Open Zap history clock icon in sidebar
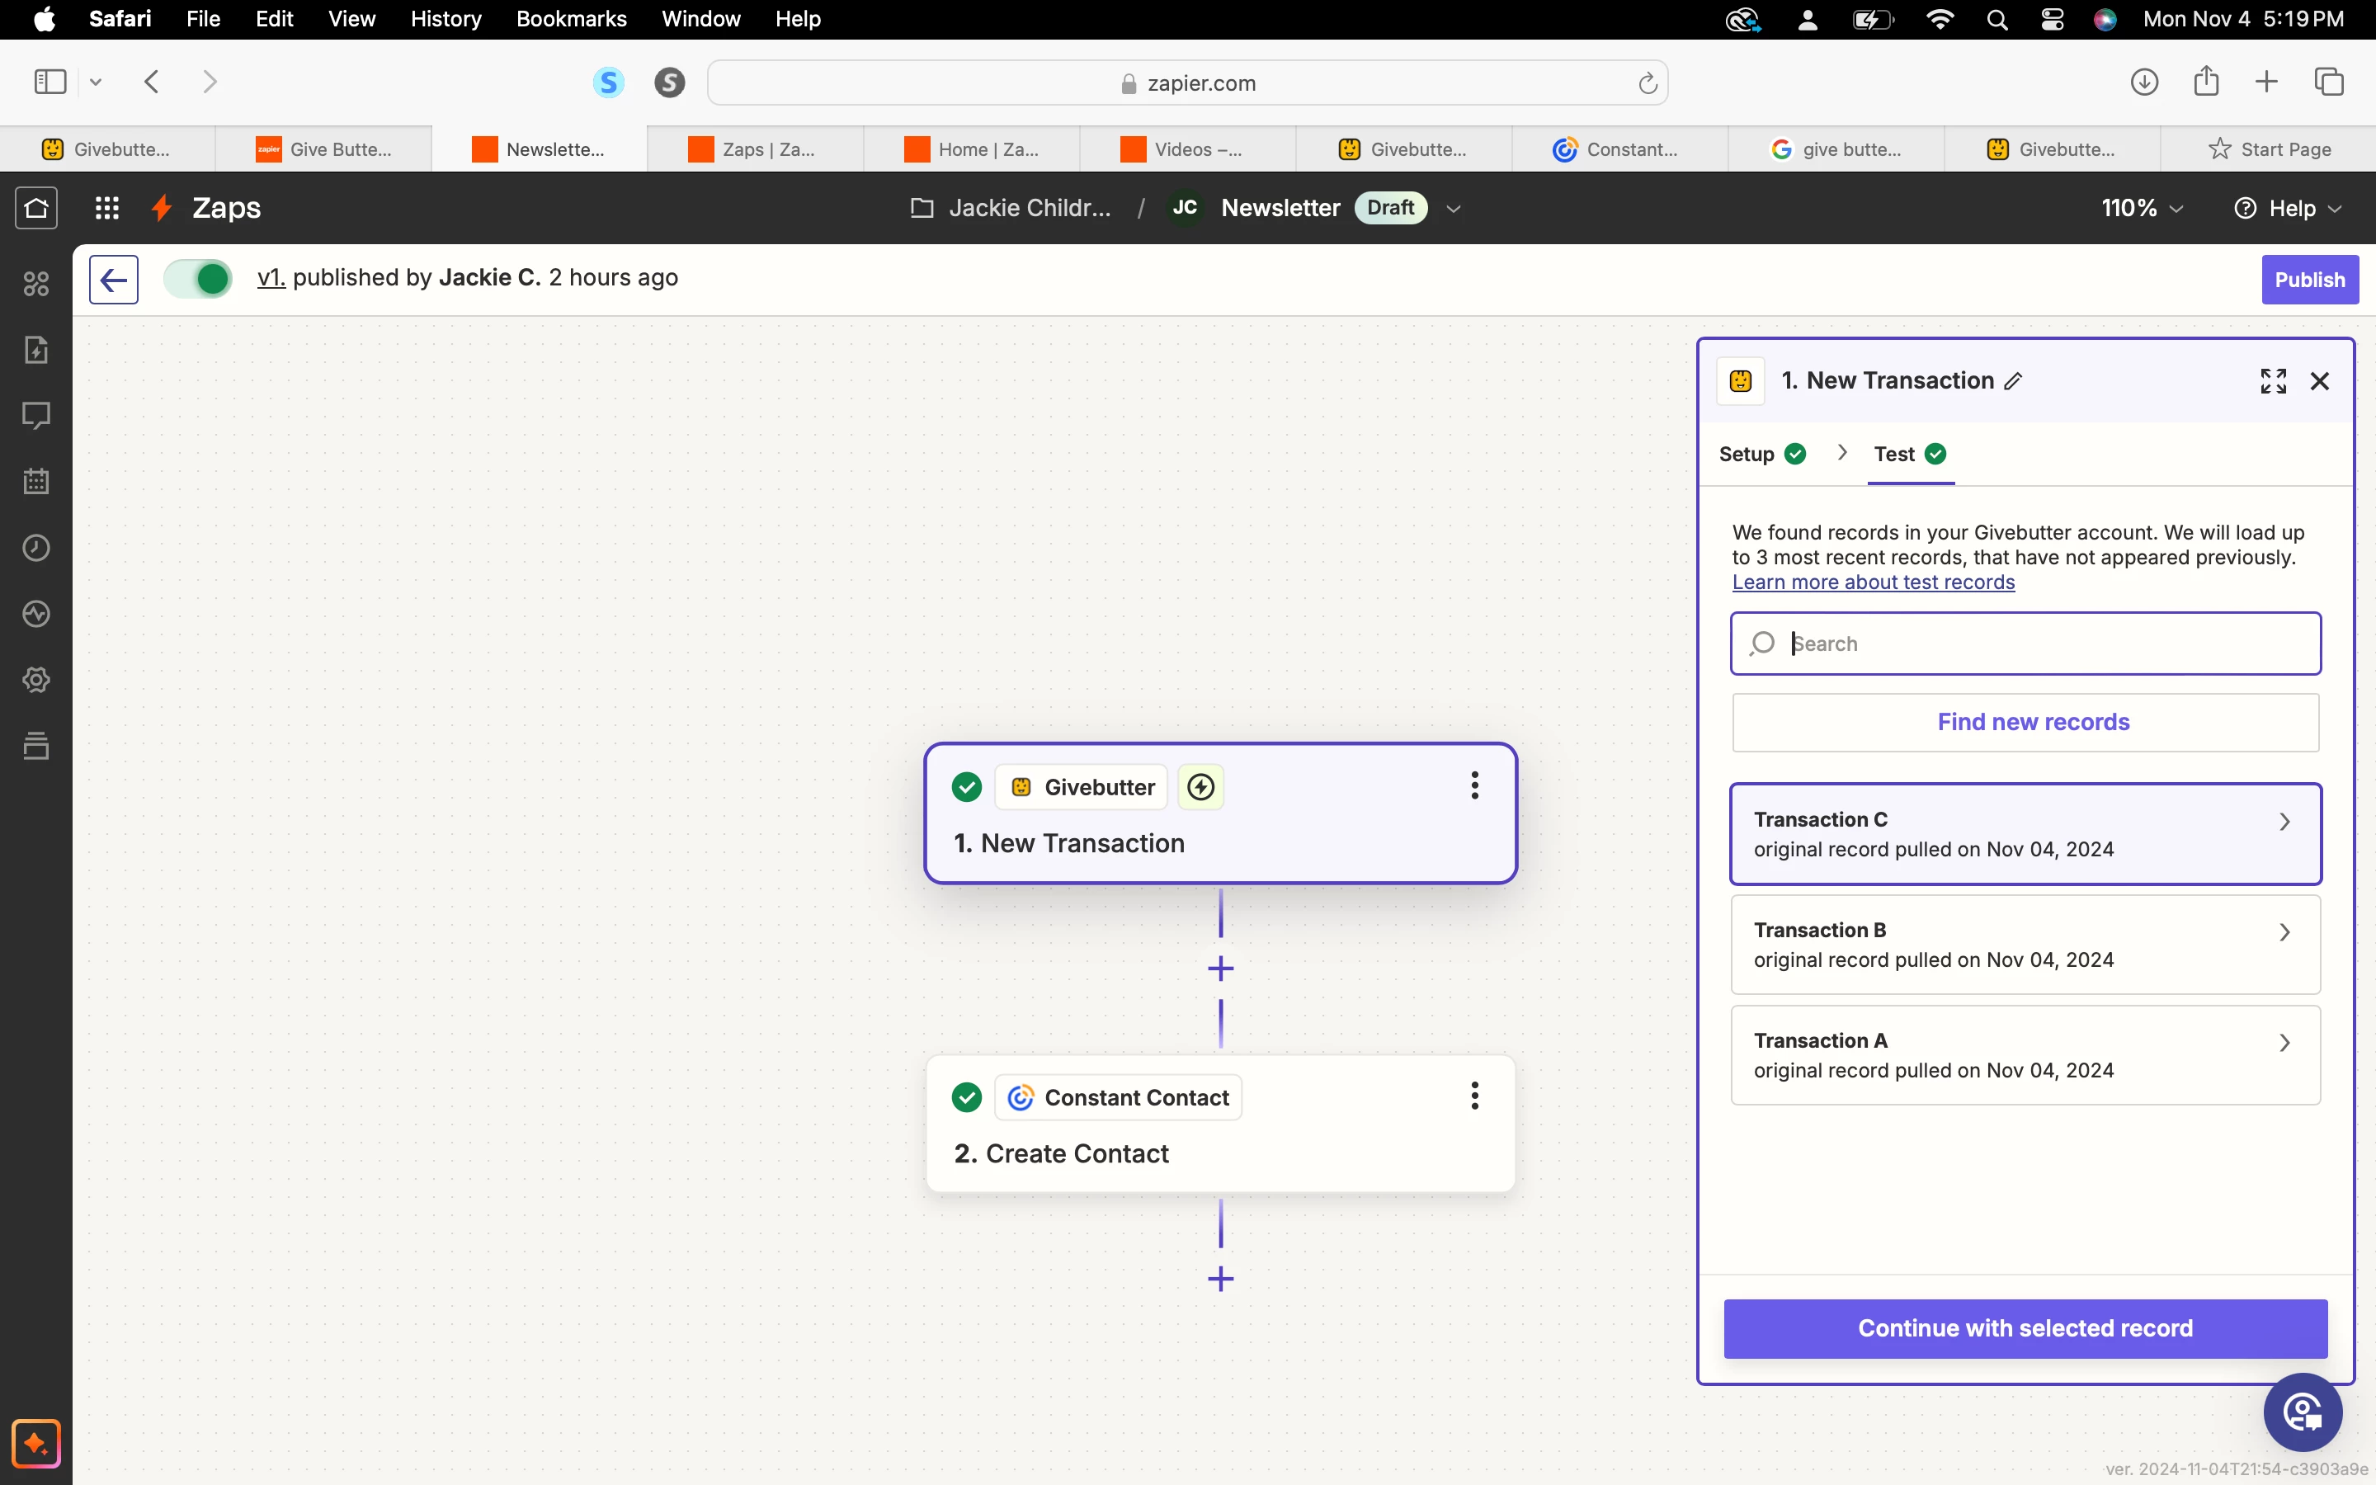Image resolution: width=2376 pixels, height=1485 pixels. click(36, 548)
